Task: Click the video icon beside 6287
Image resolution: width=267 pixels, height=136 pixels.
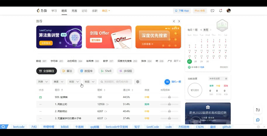Action: (x=106, y=111)
